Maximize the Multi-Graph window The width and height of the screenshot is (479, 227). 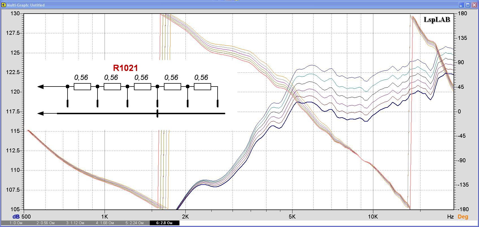coord(468,5)
